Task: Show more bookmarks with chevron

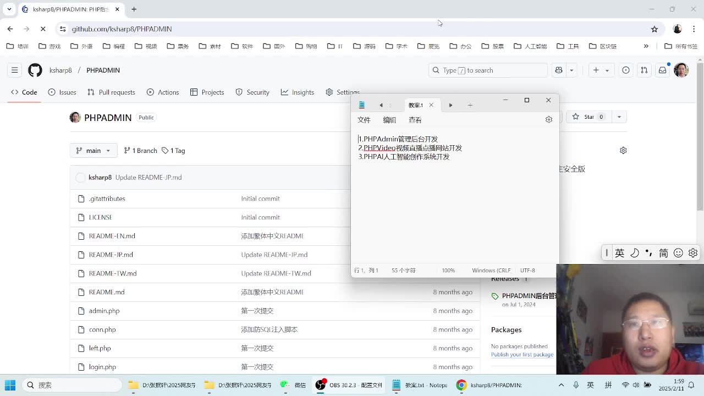Action: 646,46
